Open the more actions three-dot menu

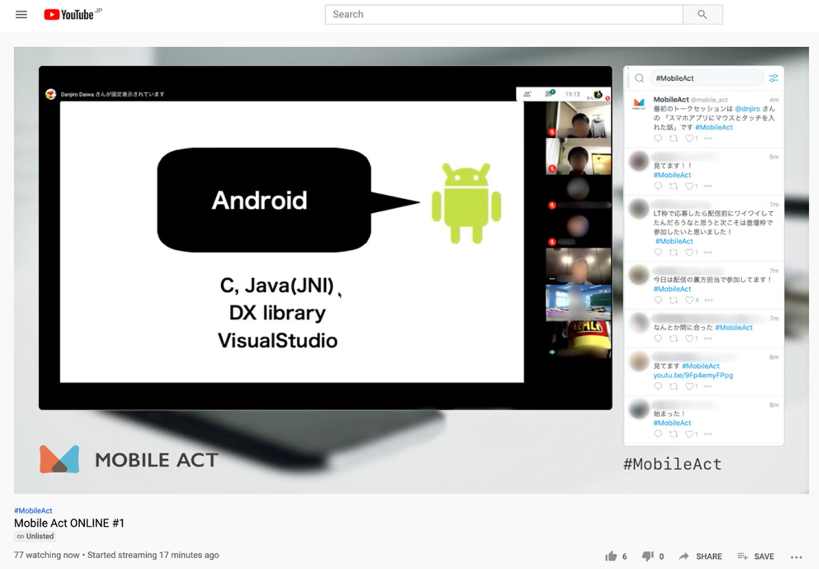[796, 556]
